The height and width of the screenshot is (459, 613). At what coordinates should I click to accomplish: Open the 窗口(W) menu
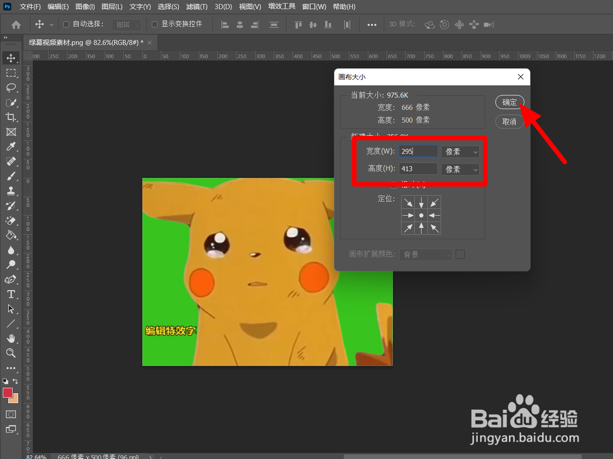point(314,7)
